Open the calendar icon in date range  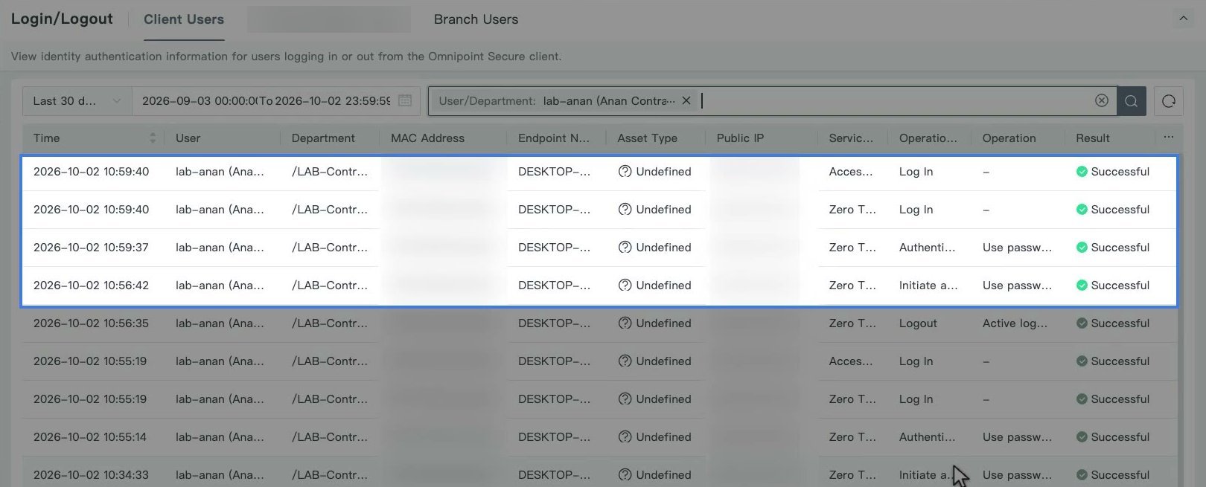405,100
